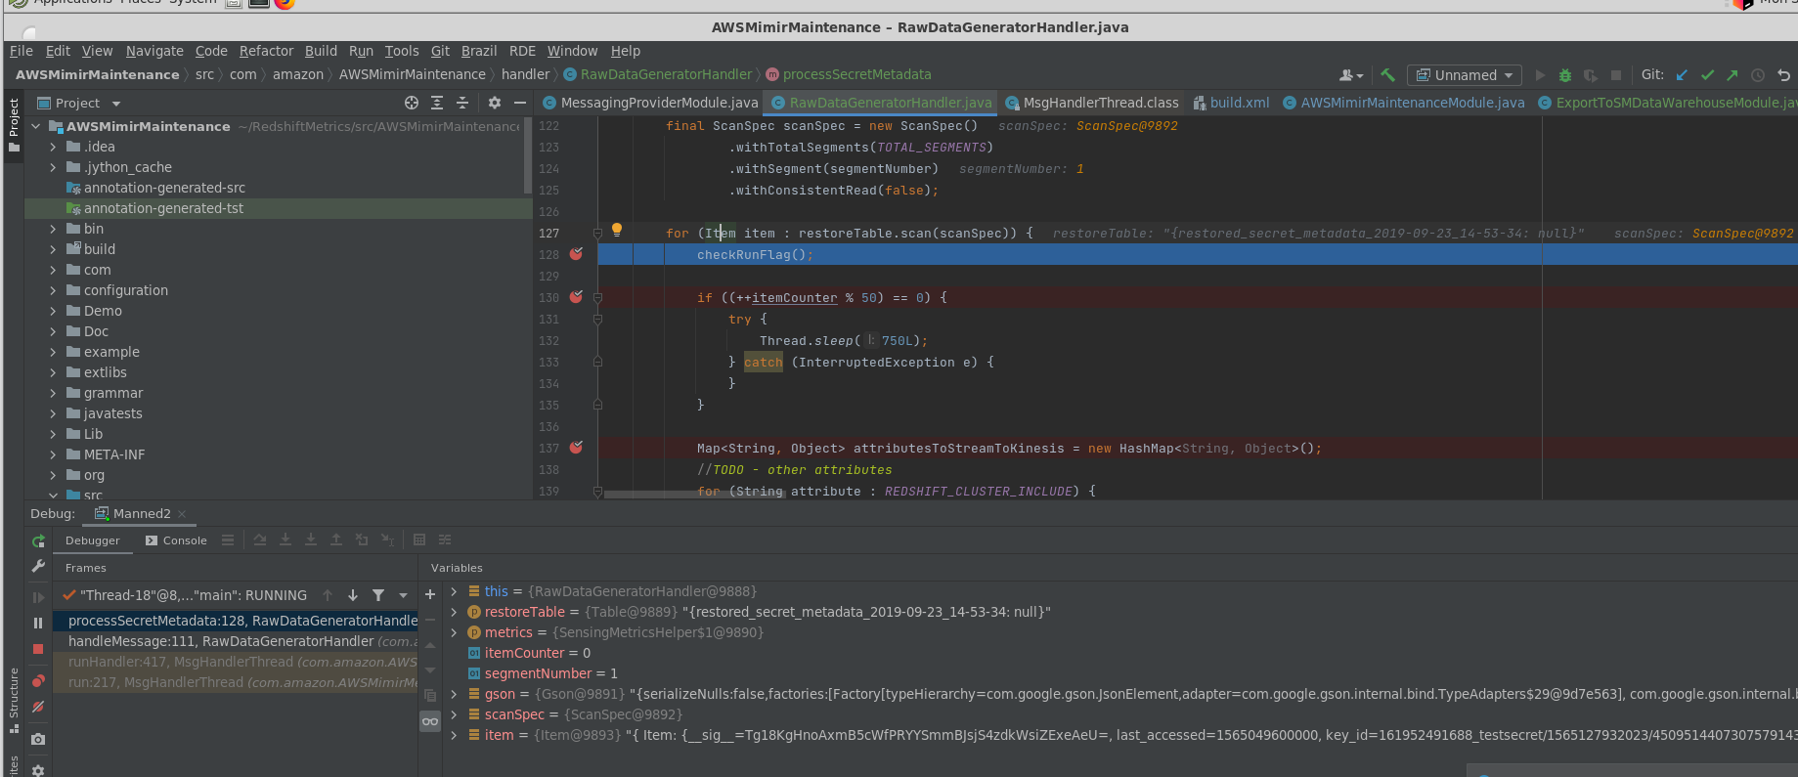Run with coverage from the top toolbar
The height and width of the screenshot is (777, 1798).
coord(1591,75)
